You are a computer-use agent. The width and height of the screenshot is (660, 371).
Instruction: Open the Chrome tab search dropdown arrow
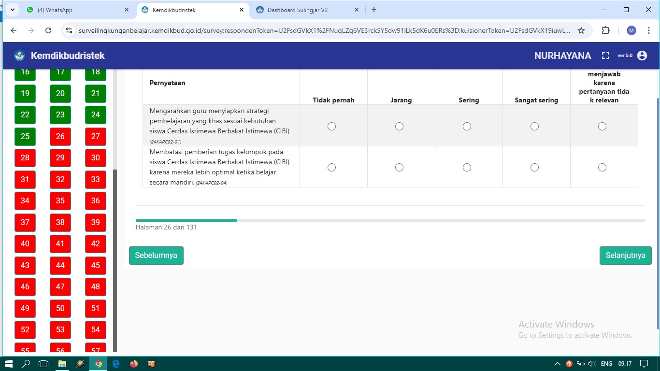[13, 10]
